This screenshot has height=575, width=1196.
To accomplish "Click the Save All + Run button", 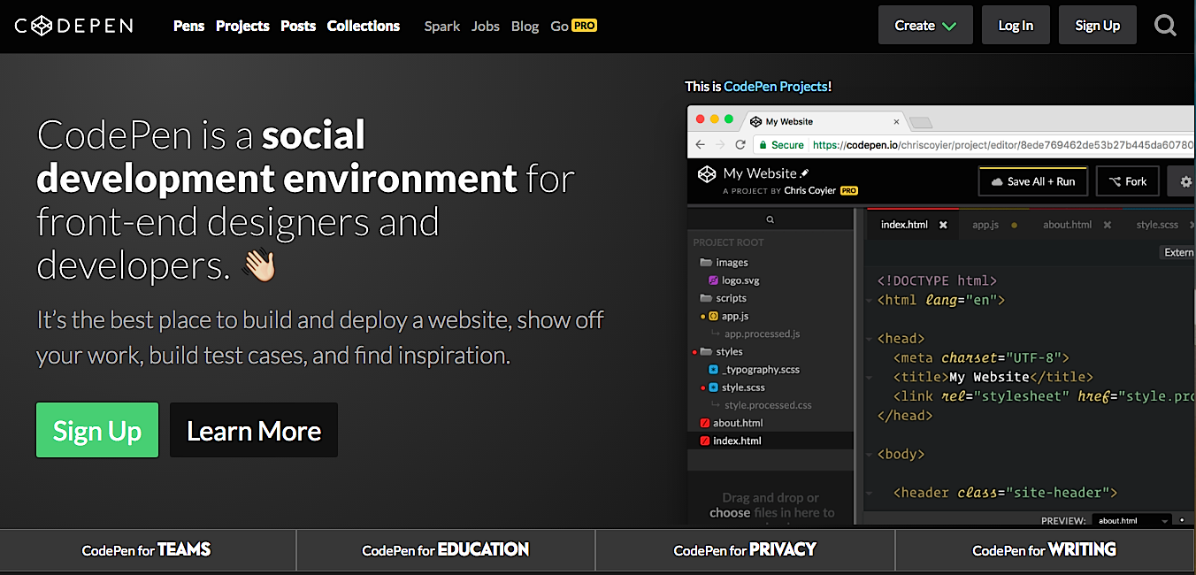I will (1032, 181).
